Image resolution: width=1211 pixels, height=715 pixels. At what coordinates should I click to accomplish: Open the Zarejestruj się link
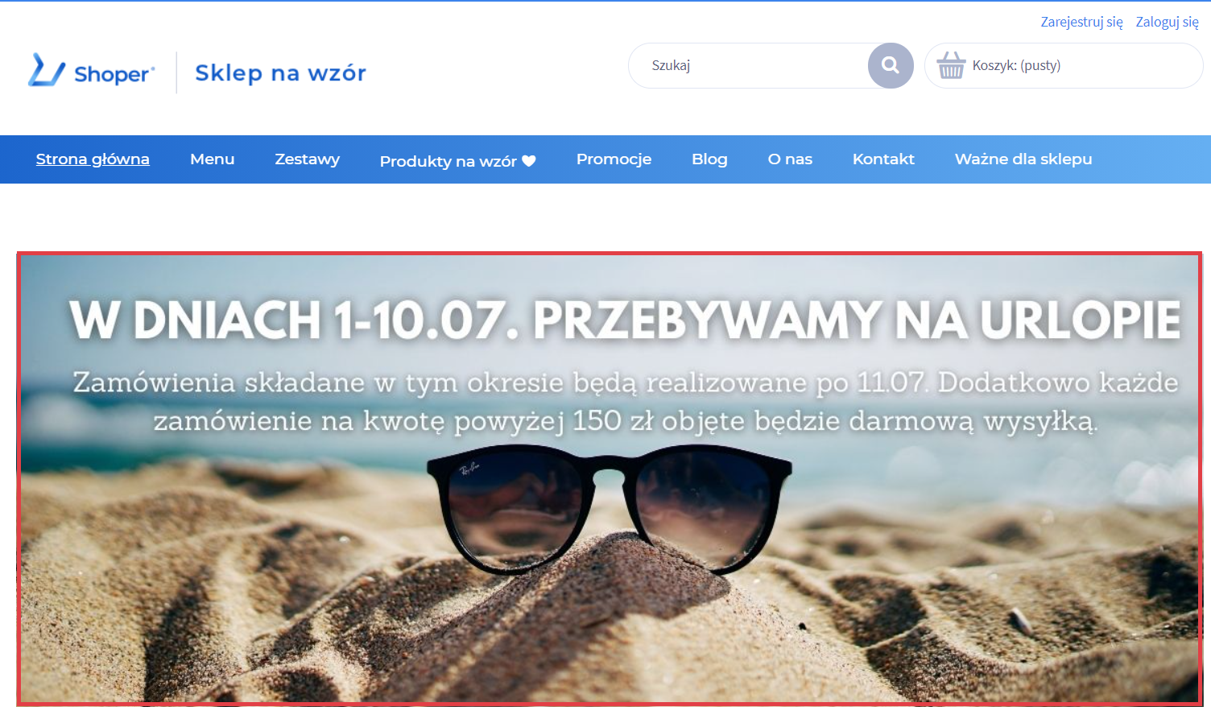coord(1081,22)
